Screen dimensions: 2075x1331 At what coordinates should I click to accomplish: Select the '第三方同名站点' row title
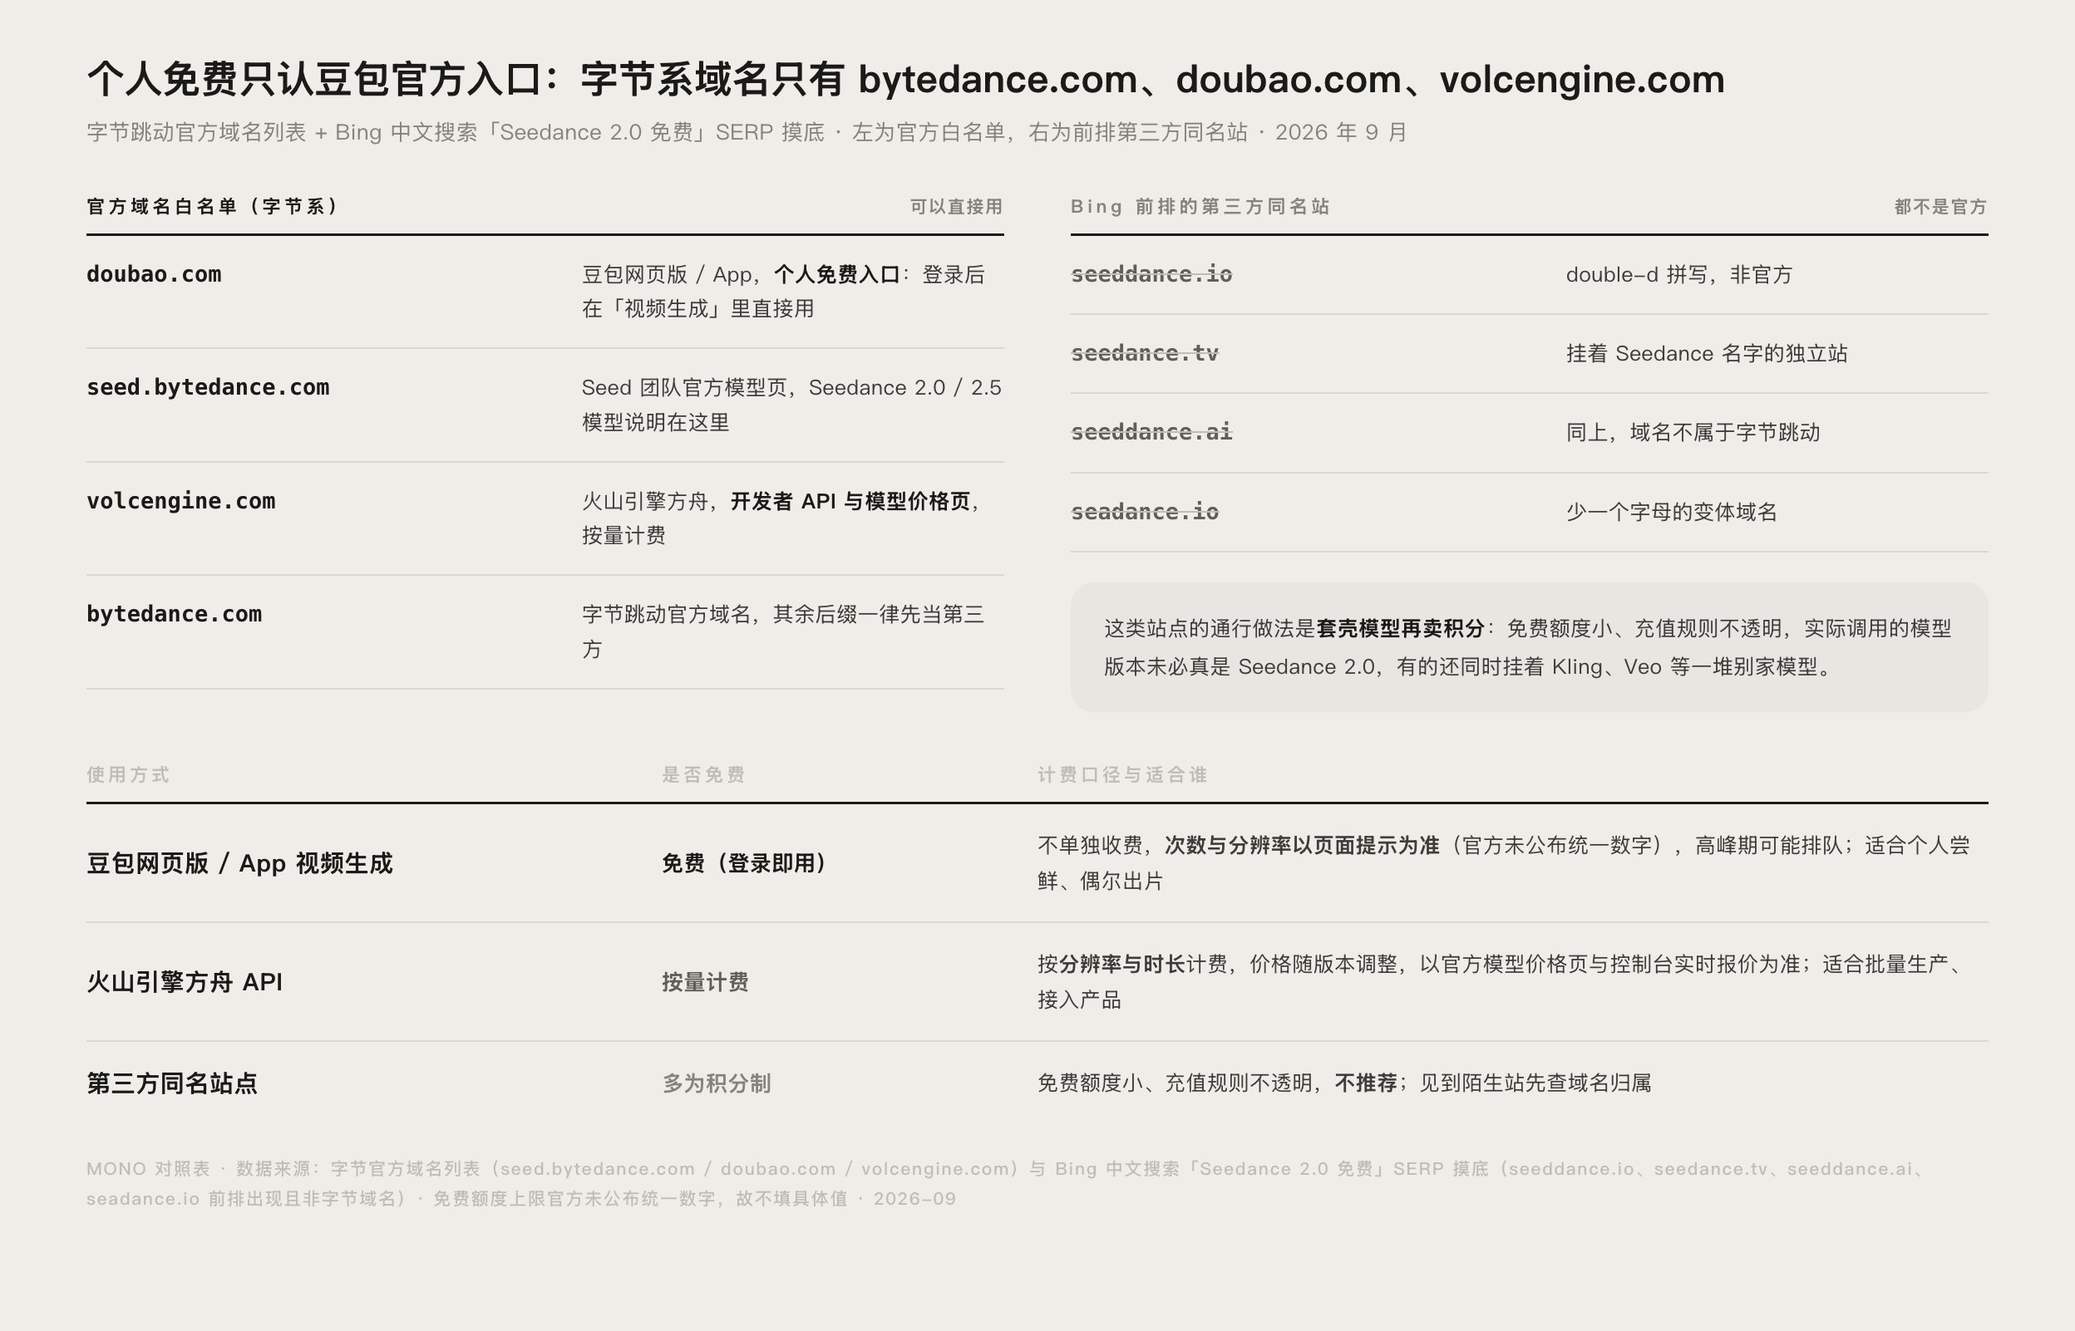(172, 1083)
